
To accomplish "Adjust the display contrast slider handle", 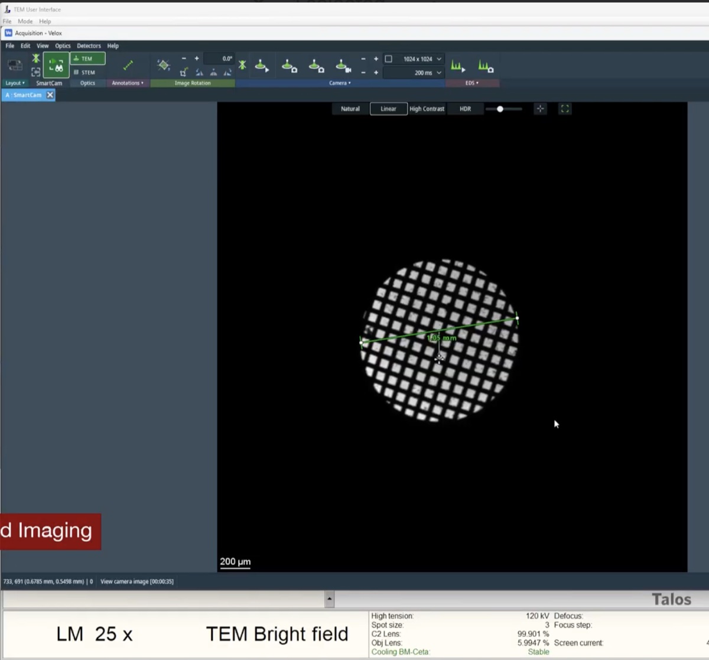I will (500, 109).
